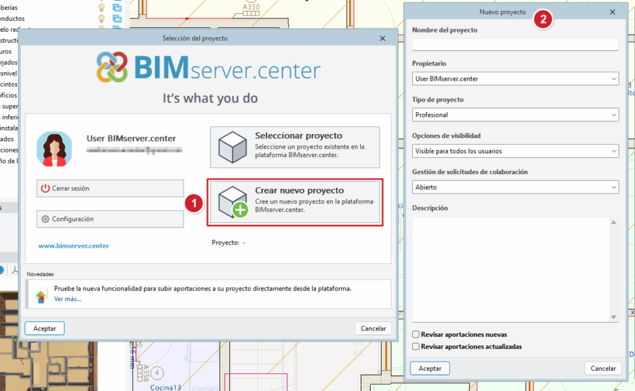
Task: Open the Tipo de proyecto dropdown
Action: coord(614,115)
